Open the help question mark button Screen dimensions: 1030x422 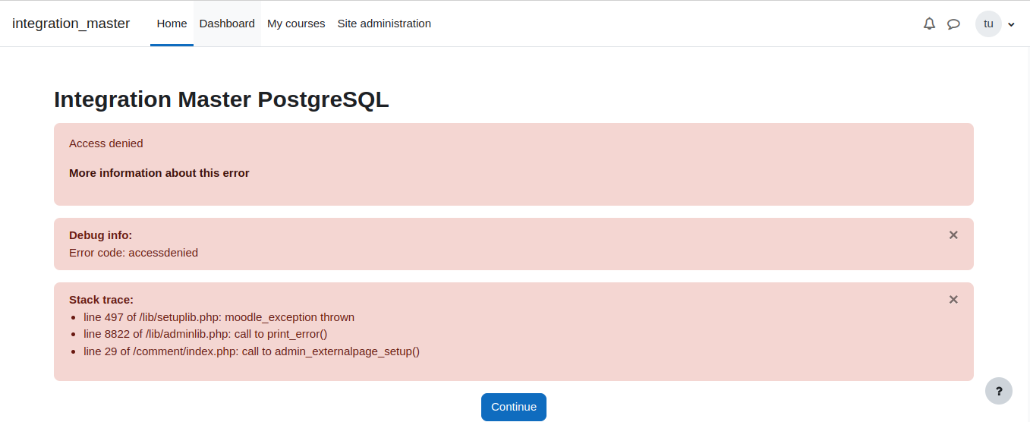click(999, 391)
